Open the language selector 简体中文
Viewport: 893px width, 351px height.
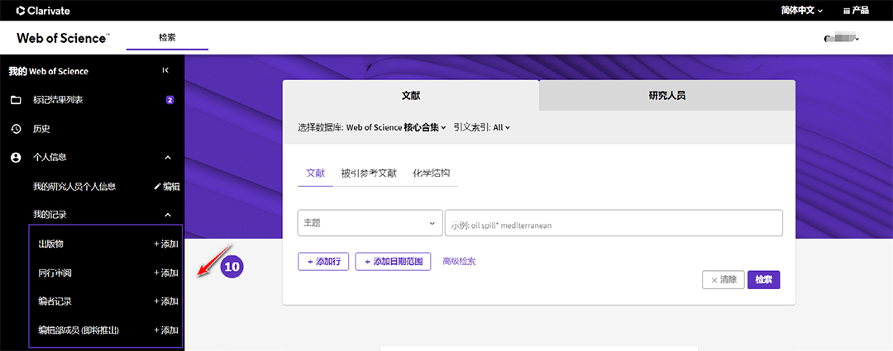tap(802, 10)
